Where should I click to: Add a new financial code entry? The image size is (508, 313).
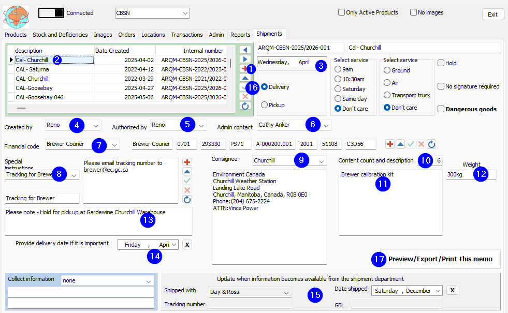tap(390, 144)
